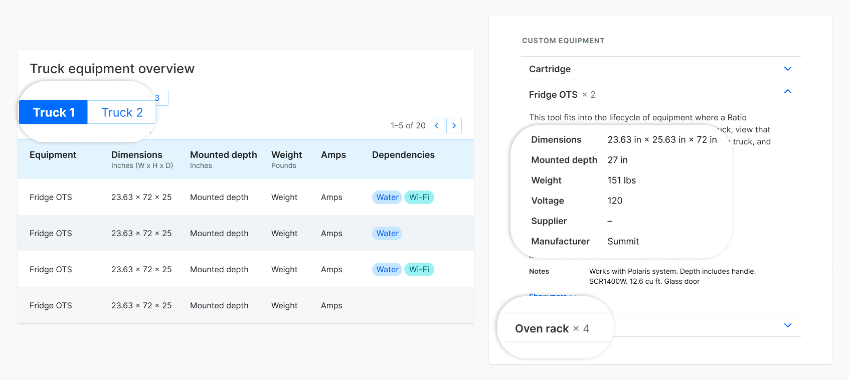Expand the Cartridge section chevron
This screenshot has width=849, height=380.
coord(787,69)
